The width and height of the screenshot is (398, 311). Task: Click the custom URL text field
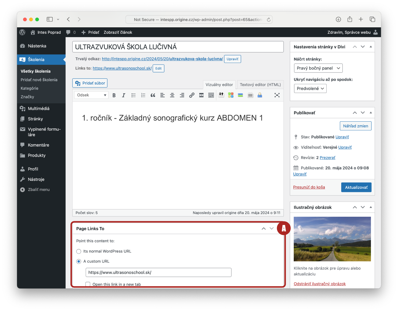pos(158,272)
